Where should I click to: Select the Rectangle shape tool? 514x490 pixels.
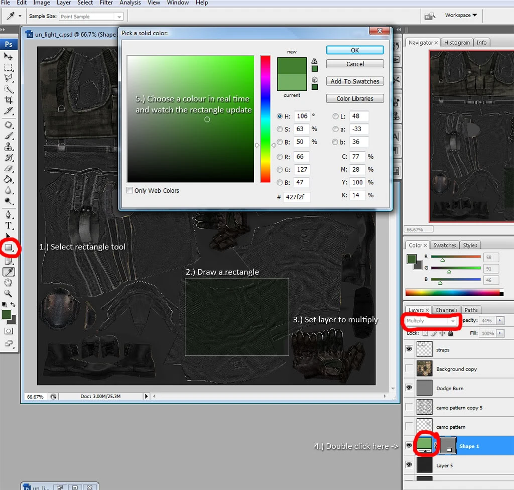pos(9,248)
